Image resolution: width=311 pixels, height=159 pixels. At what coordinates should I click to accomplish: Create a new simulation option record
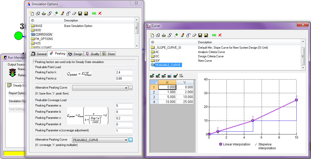pyautogui.click(x=31, y=13)
